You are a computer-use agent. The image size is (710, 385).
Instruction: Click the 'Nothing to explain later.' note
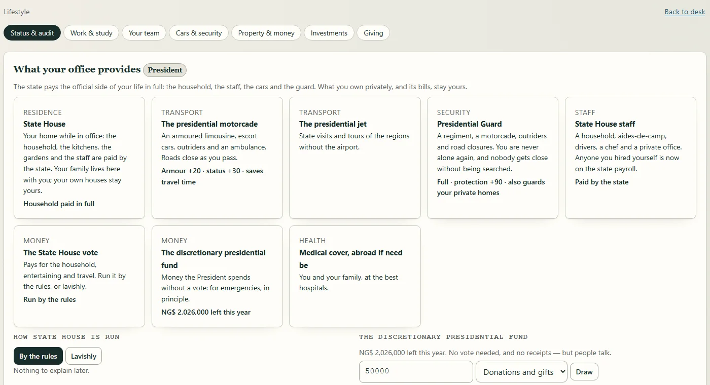(x=51, y=370)
